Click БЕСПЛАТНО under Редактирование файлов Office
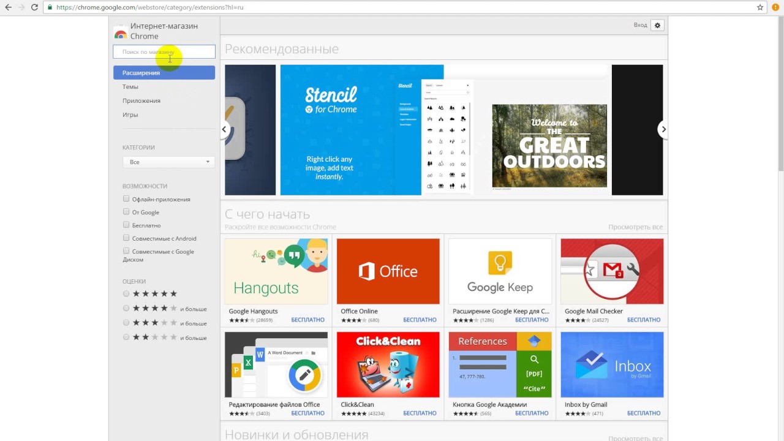 pyautogui.click(x=308, y=413)
